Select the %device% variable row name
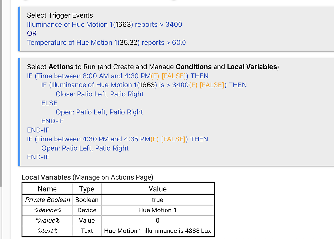 47,210
